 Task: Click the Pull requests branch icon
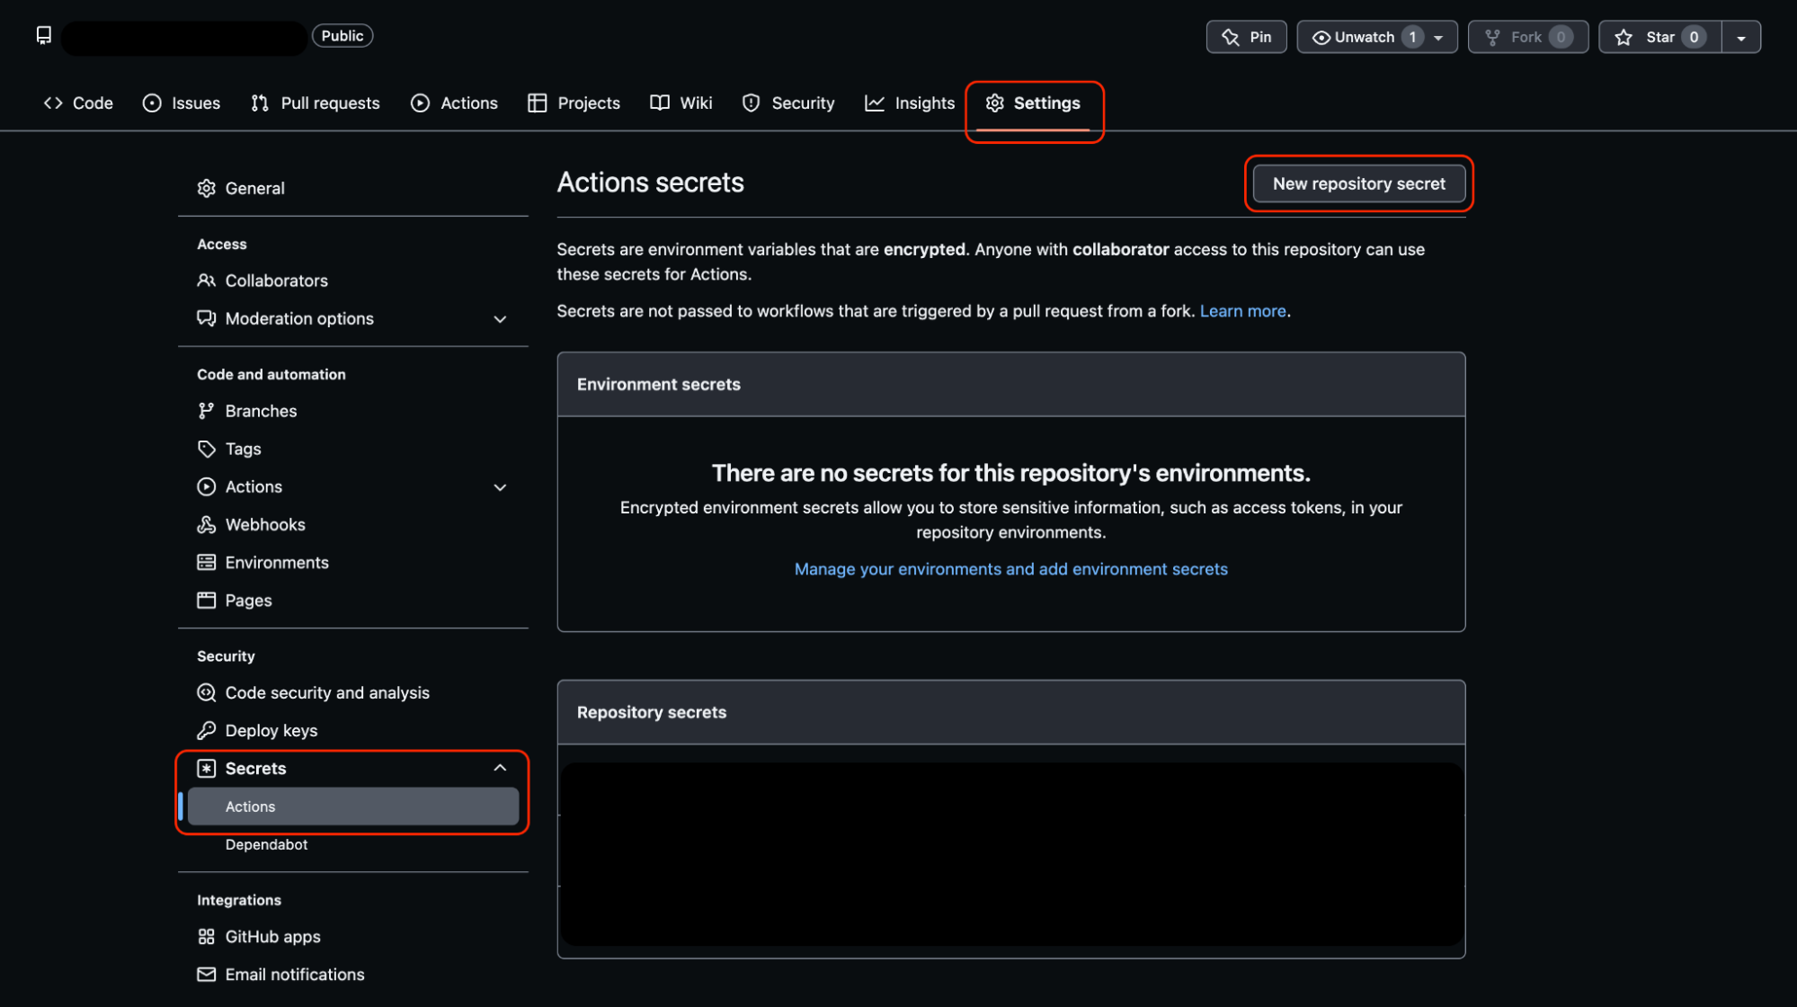pyautogui.click(x=260, y=103)
